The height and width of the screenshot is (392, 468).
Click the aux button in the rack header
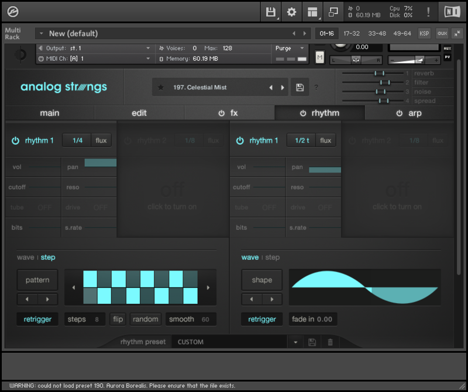click(442, 33)
